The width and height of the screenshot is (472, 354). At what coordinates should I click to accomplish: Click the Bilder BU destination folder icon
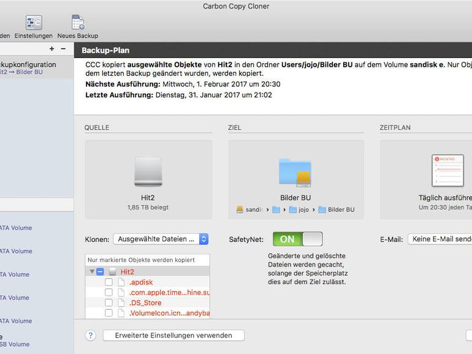(x=295, y=173)
